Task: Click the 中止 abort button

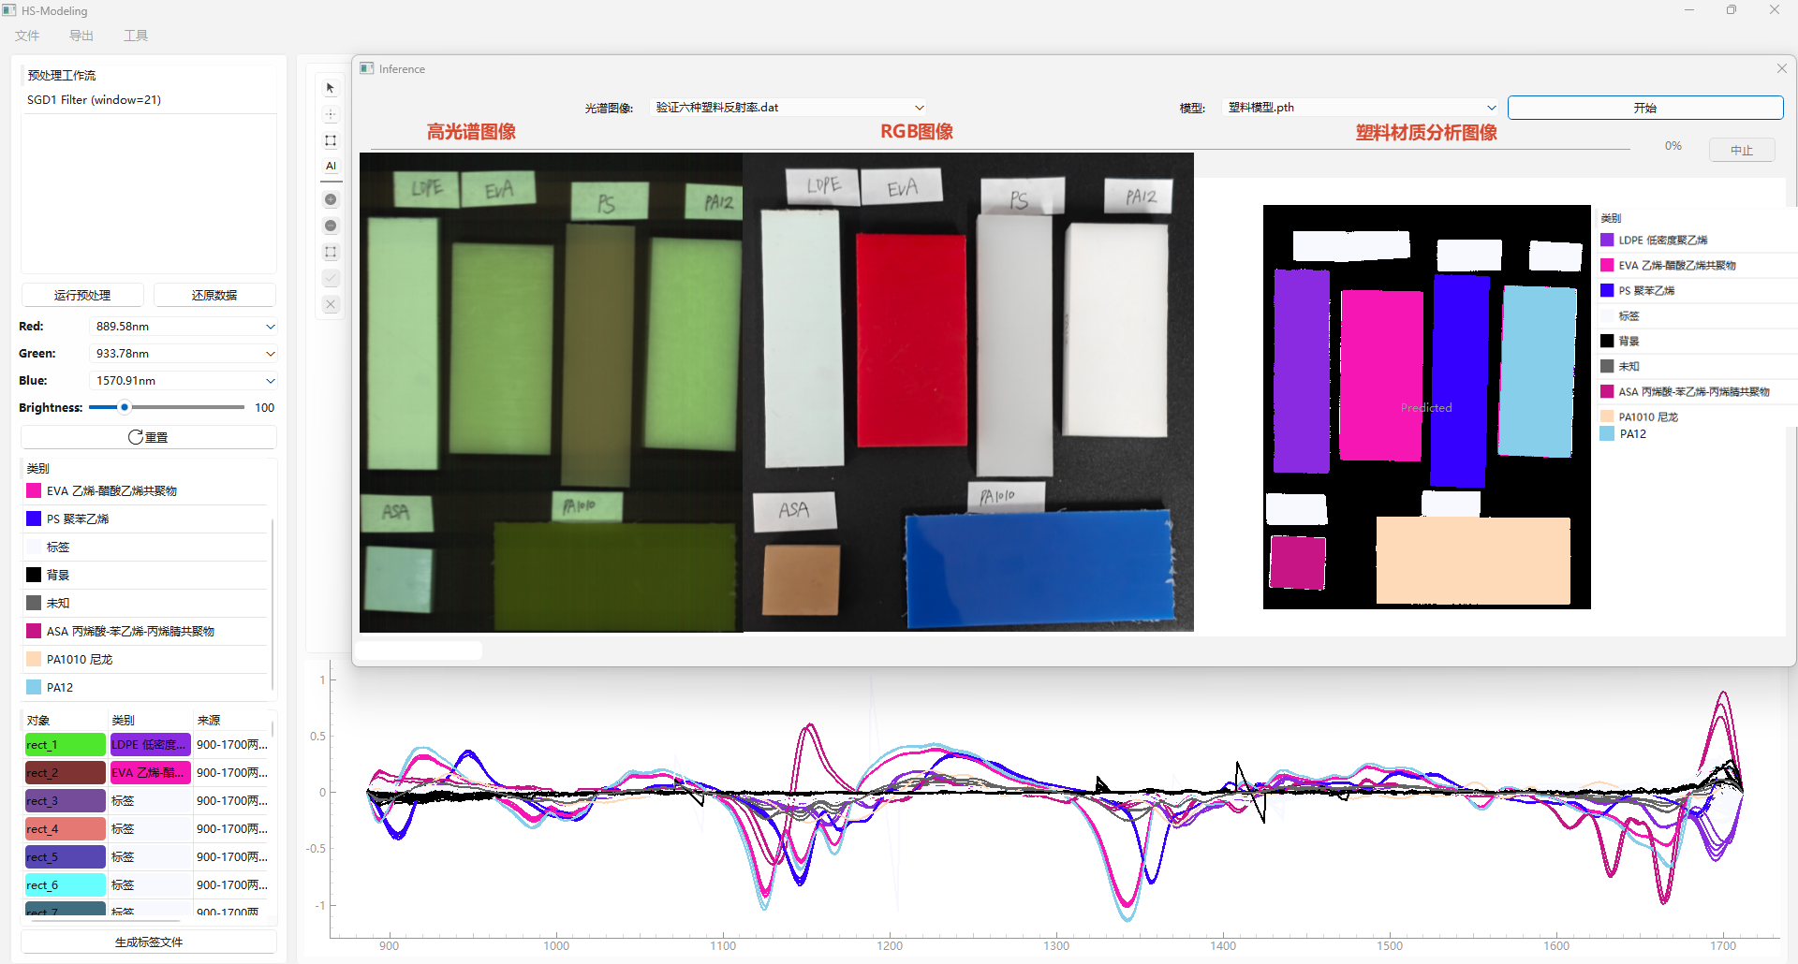Action: (x=1742, y=150)
